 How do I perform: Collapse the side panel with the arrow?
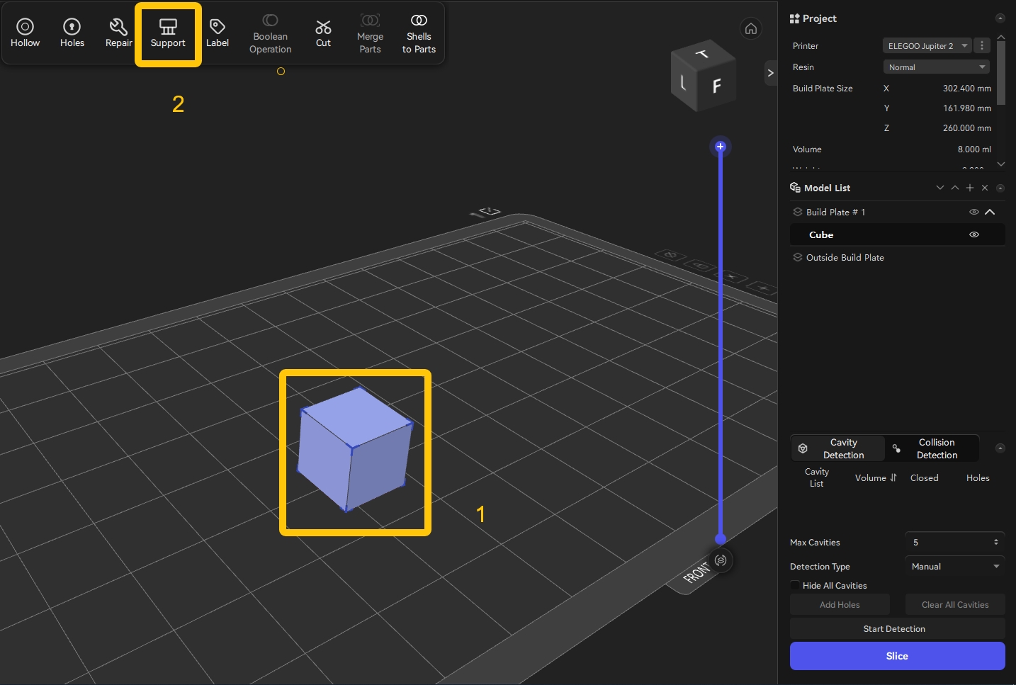770,73
